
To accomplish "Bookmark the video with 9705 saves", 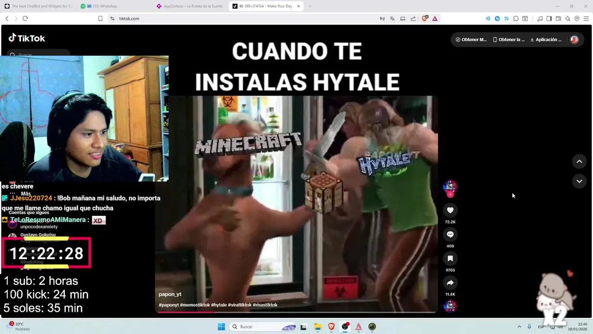I will click(x=450, y=258).
